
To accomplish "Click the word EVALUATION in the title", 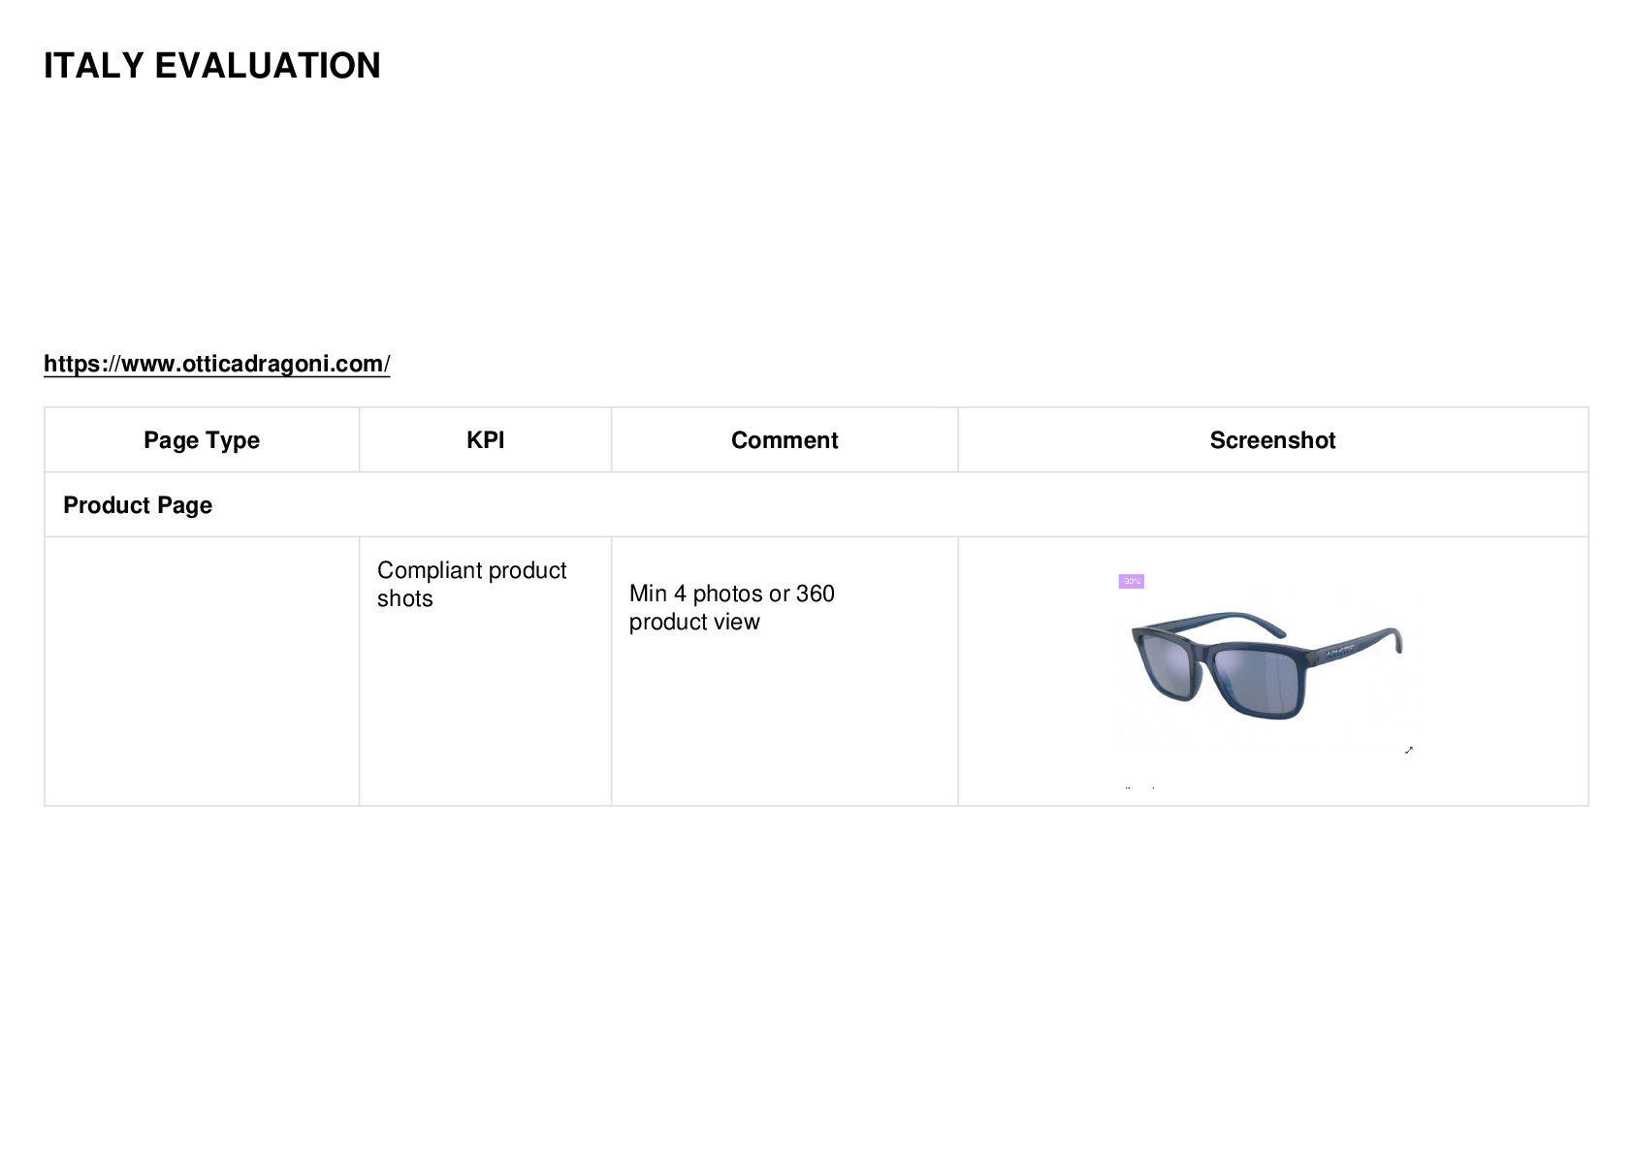I will (268, 66).
